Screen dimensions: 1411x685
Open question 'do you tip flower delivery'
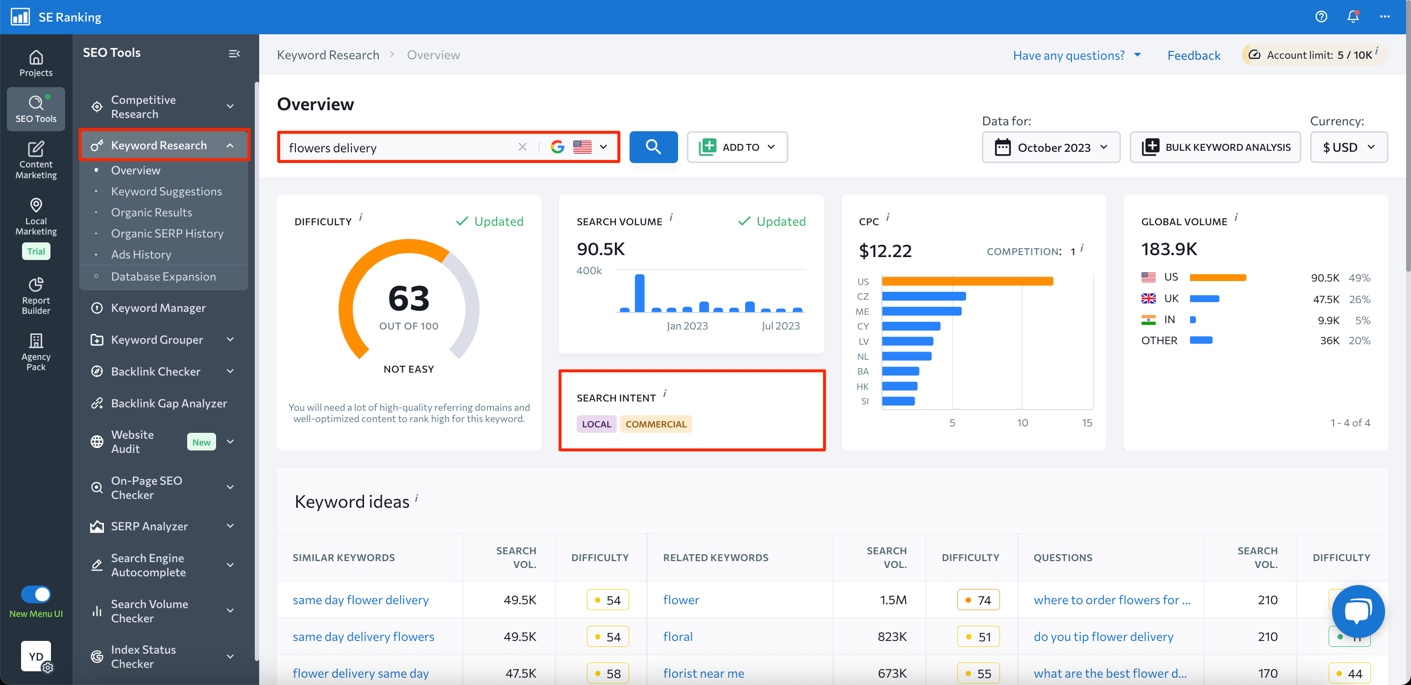(x=1103, y=636)
